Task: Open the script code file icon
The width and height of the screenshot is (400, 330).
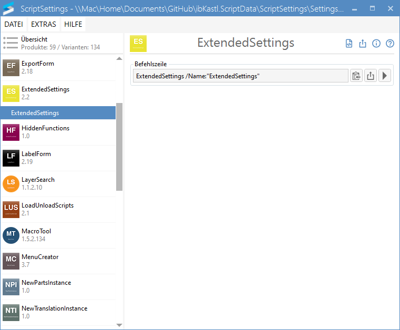Action: 349,44
